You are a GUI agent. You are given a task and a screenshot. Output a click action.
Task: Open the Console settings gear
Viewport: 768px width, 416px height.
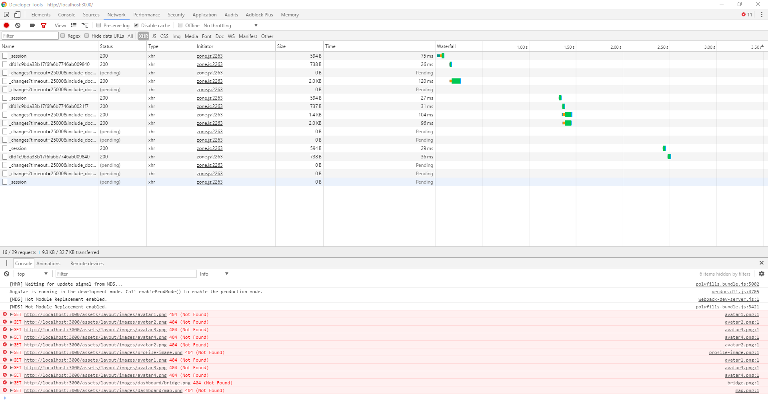tap(761, 274)
